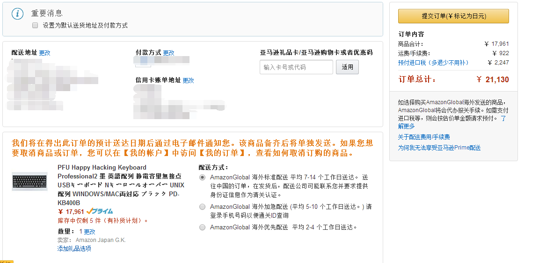The height and width of the screenshot is (263, 539).
Task: Open 添加礼品选项 gift options
Action: [74, 248]
